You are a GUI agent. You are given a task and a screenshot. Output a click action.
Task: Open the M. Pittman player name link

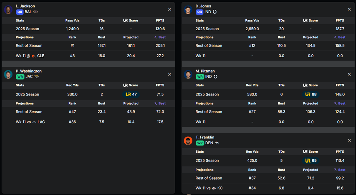pyautogui.click(x=205, y=71)
